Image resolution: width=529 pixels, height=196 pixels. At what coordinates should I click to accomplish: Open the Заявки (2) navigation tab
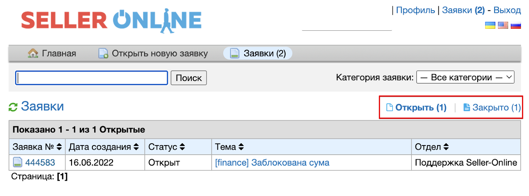[x=258, y=53]
